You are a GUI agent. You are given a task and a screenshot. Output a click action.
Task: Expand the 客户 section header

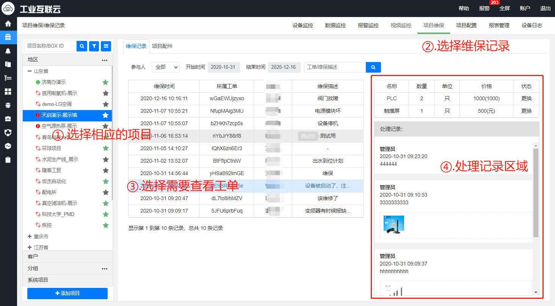pyautogui.click(x=67, y=256)
